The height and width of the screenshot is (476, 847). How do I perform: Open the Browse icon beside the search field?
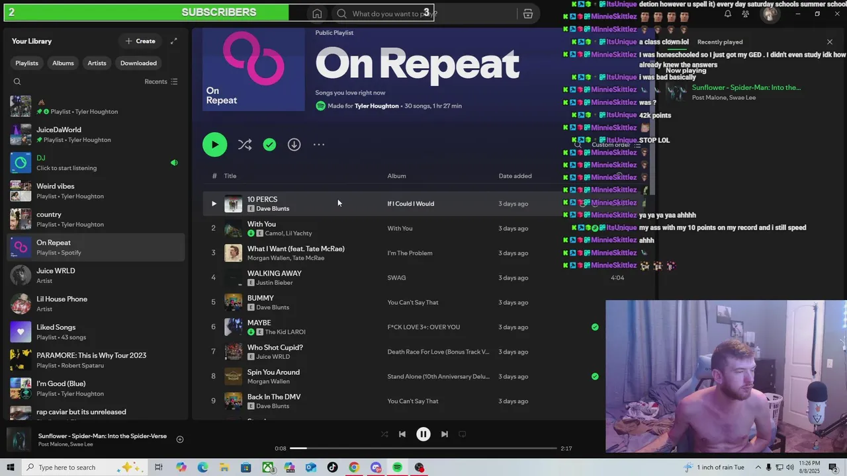pos(527,14)
